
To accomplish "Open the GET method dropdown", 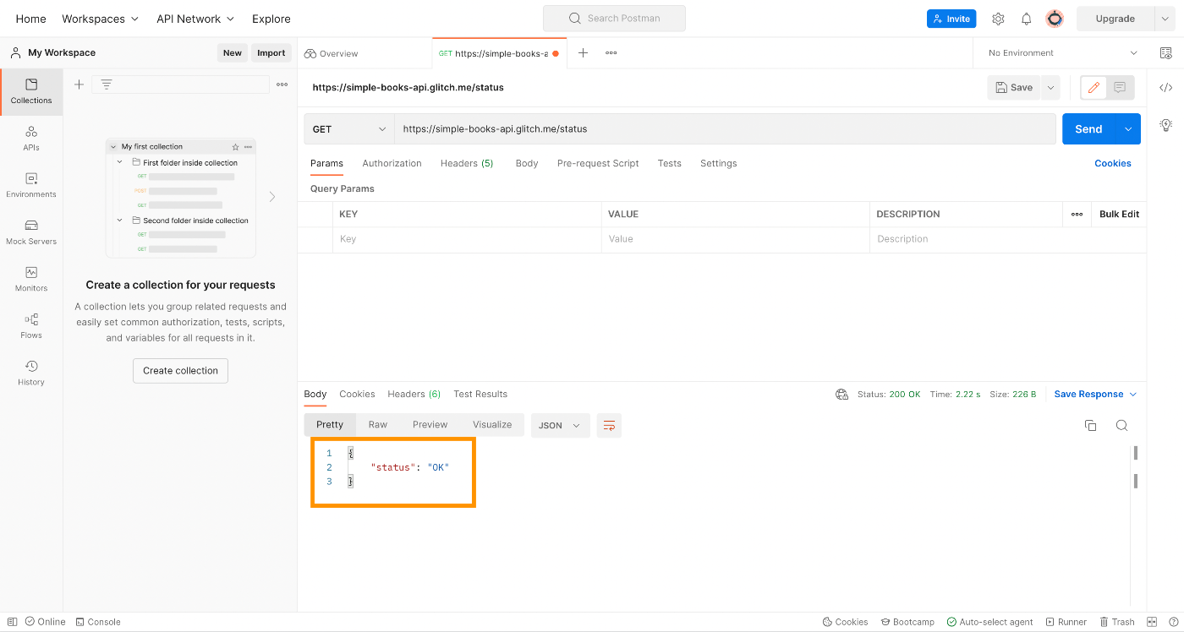I will point(349,129).
